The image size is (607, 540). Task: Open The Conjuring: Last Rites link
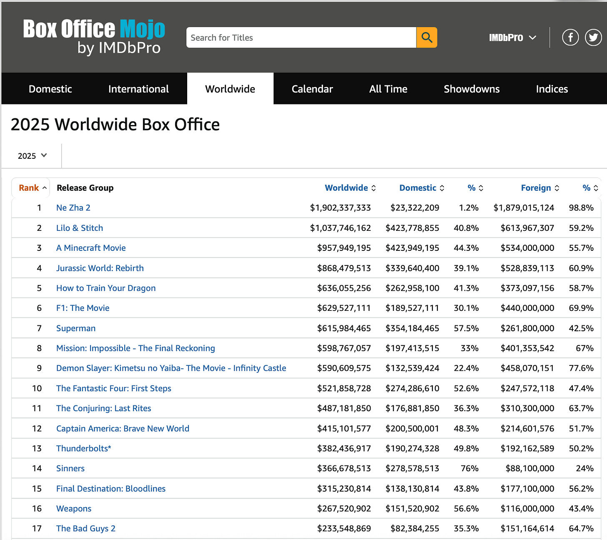point(104,408)
